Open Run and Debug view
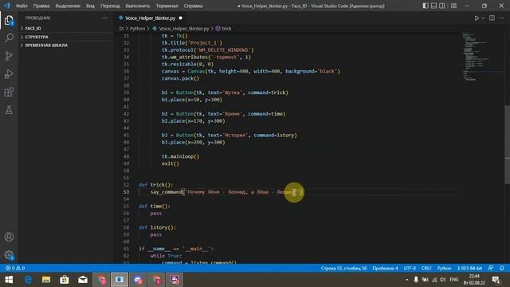This screenshot has height=287, width=510. pyautogui.click(x=9, y=74)
